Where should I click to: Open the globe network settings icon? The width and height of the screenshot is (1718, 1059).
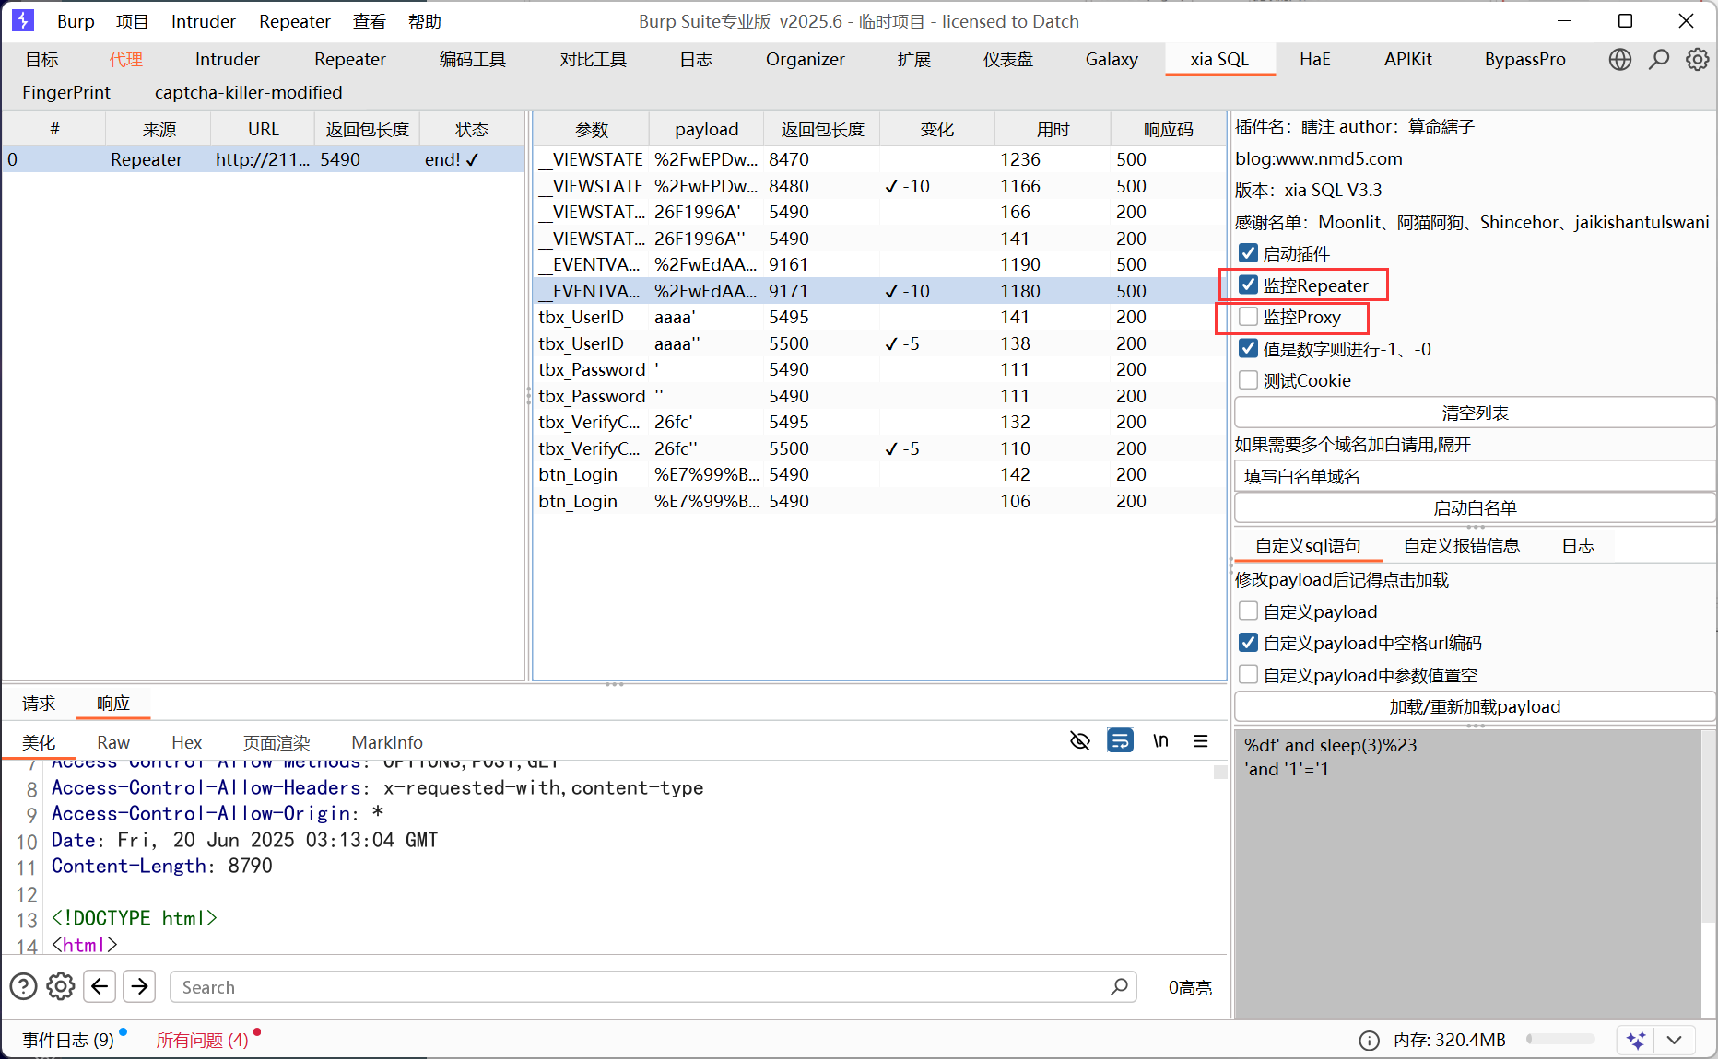(x=1620, y=60)
